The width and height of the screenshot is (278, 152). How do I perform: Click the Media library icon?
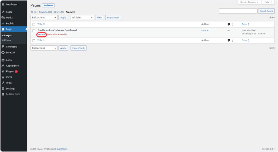pyautogui.click(x=3, y=18)
